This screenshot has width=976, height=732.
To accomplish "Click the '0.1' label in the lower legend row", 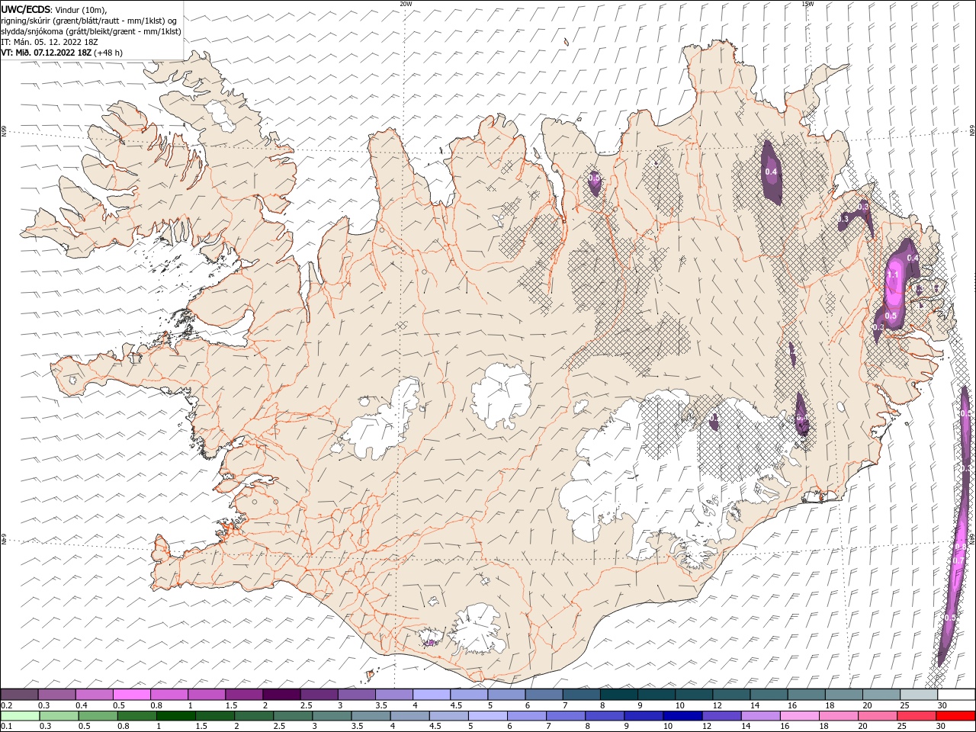I will pyautogui.click(x=6, y=726).
